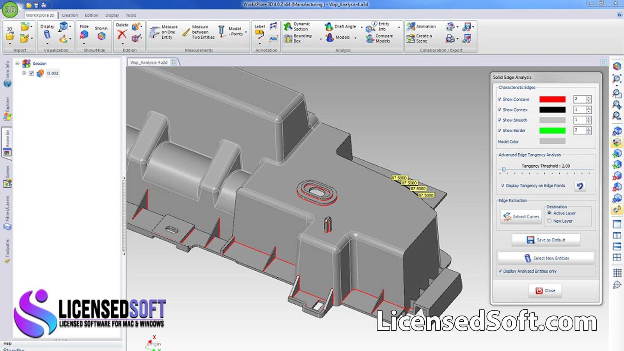Click the Create a Scene tool
624x351 pixels.
[x=419, y=38]
